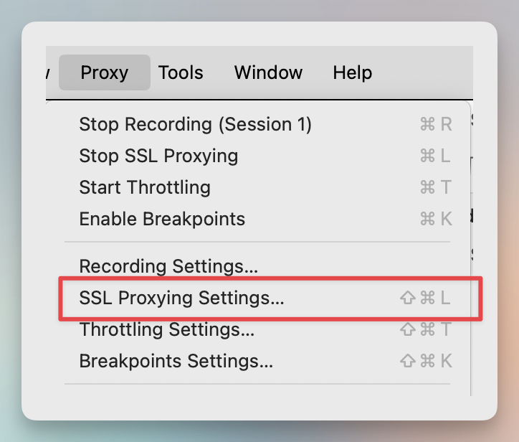Click the ⌘K shortcut beside Enable Breakpoints
The width and height of the screenshot is (519, 442).
coord(436,219)
